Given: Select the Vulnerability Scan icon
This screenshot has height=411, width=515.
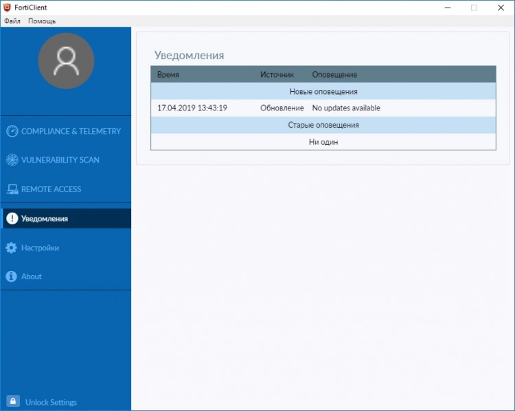Looking at the screenshot, I should pyautogui.click(x=12, y=160).
